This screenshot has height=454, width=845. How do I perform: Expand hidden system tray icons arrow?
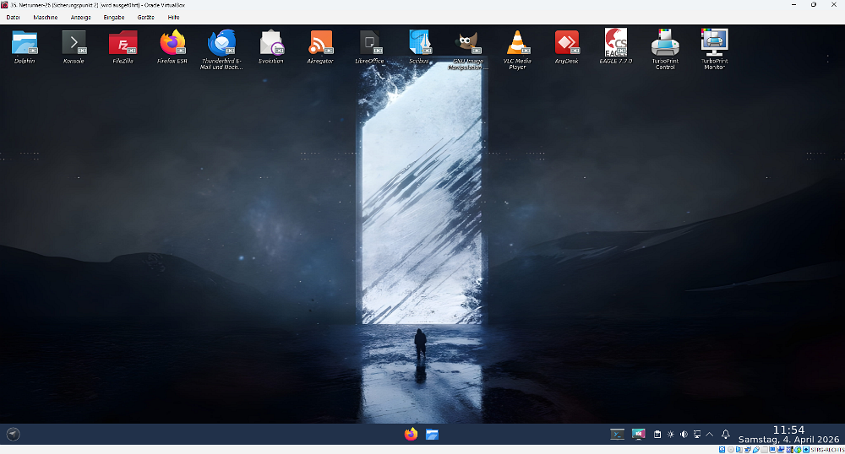click(710, 435)
